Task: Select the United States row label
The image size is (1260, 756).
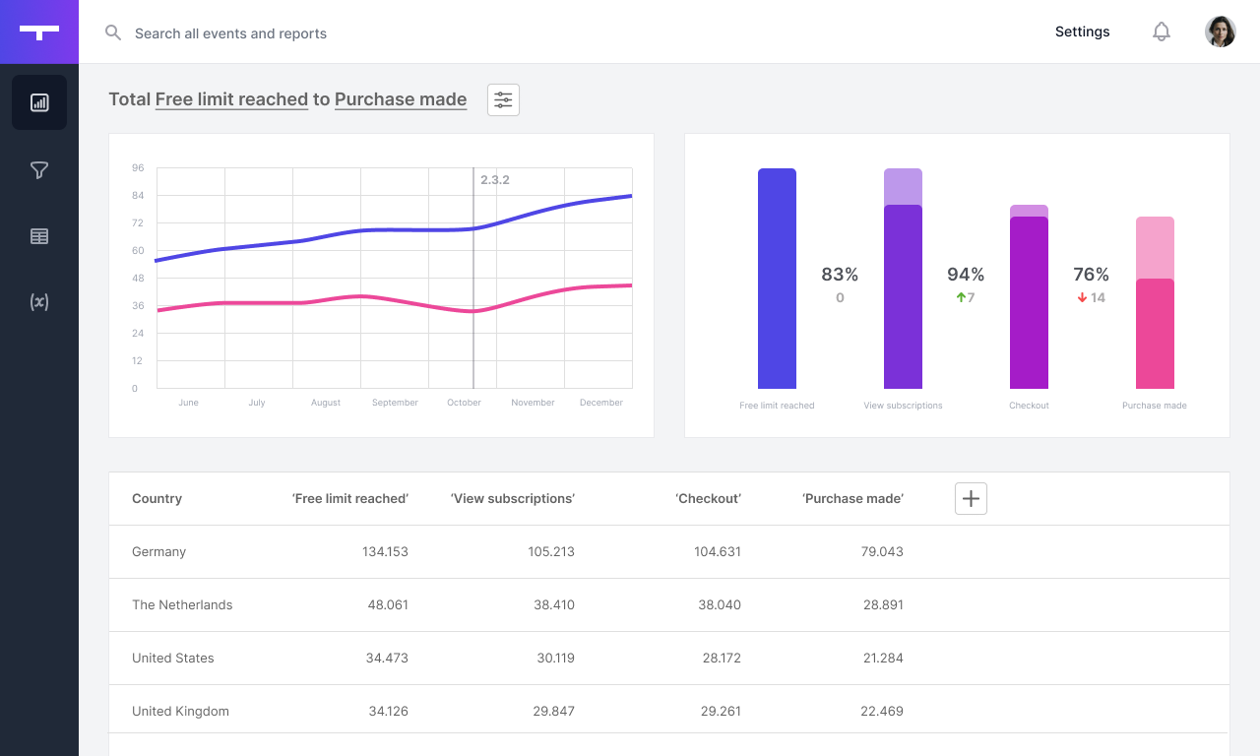Action: point(172,659)
